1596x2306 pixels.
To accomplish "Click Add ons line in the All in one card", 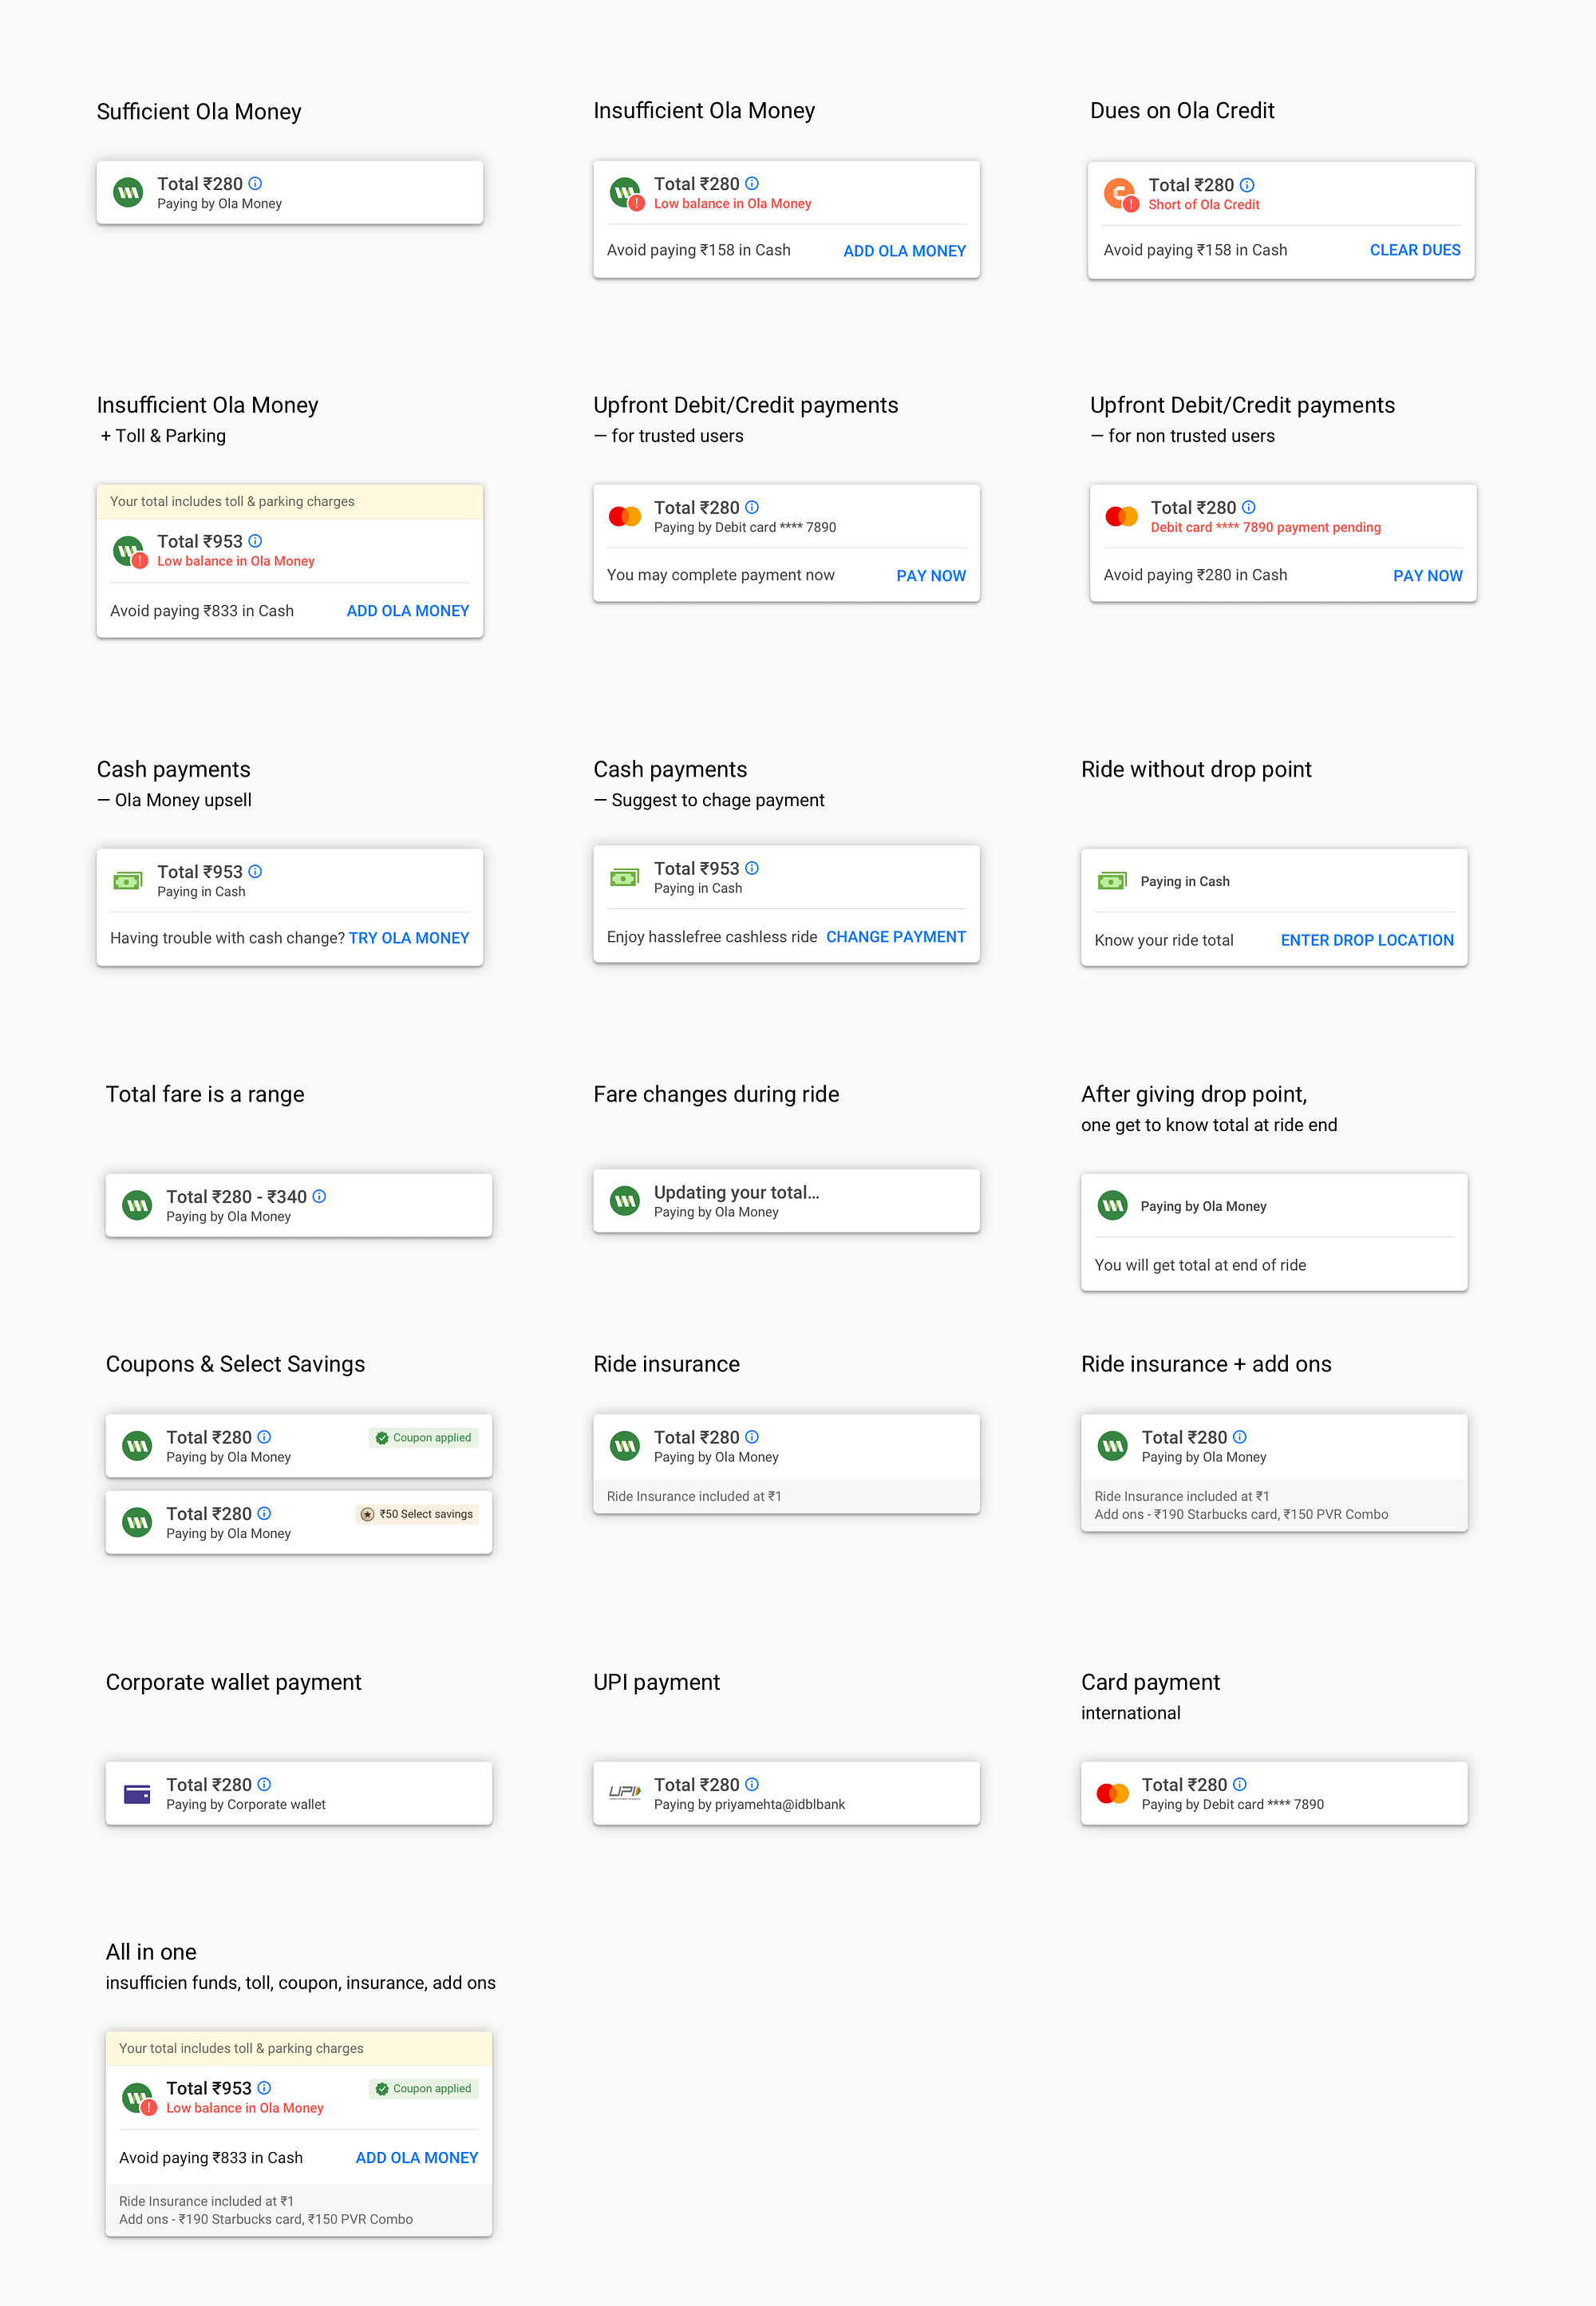I will 266,2219.
